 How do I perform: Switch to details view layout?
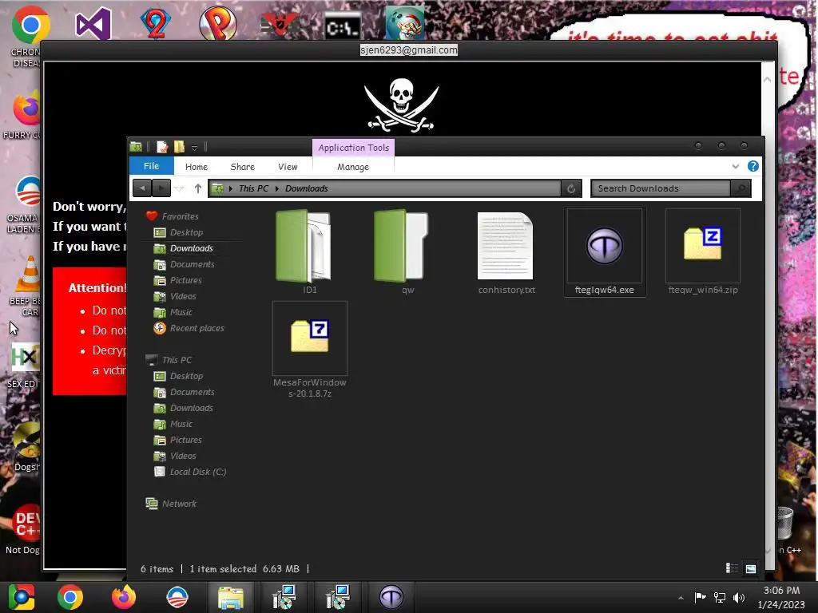pos(732,568)
